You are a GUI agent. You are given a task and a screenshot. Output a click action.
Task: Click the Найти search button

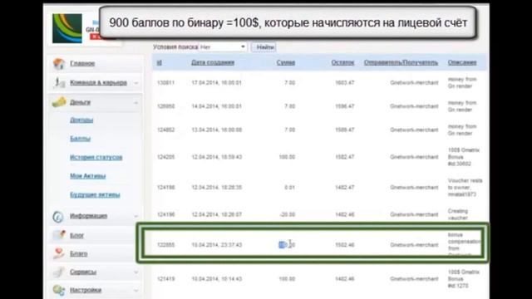[264, 47]
